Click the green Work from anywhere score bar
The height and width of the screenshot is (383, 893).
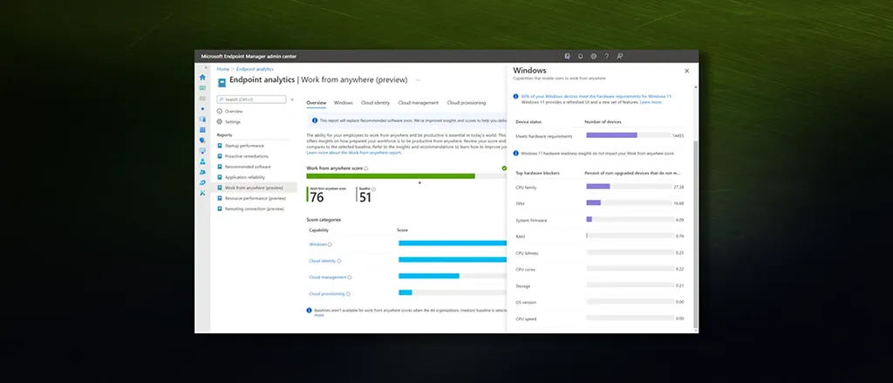click(391, 176)
